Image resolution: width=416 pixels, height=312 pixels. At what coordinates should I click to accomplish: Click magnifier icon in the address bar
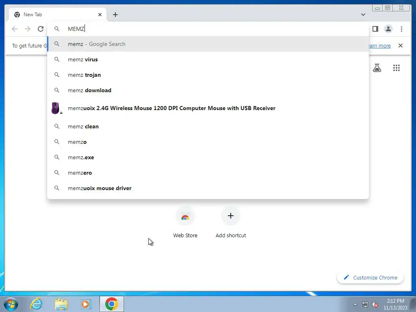(x=56, y=29)
